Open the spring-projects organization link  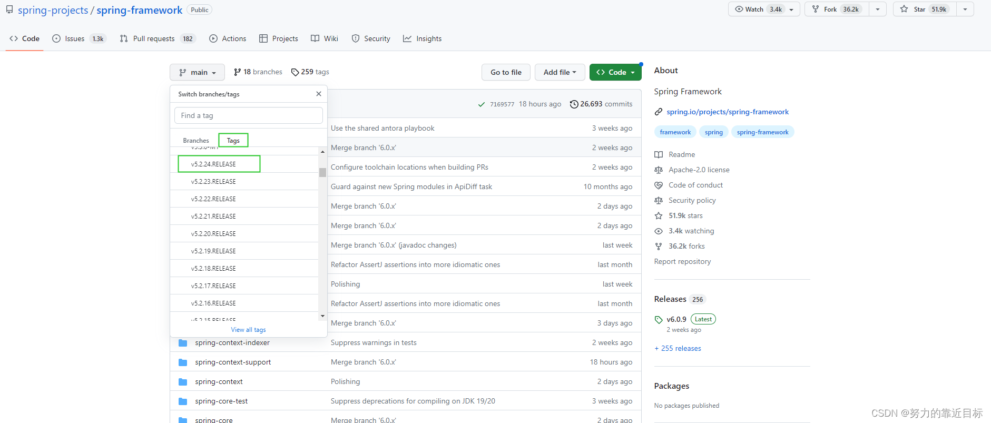coord(53,10)
